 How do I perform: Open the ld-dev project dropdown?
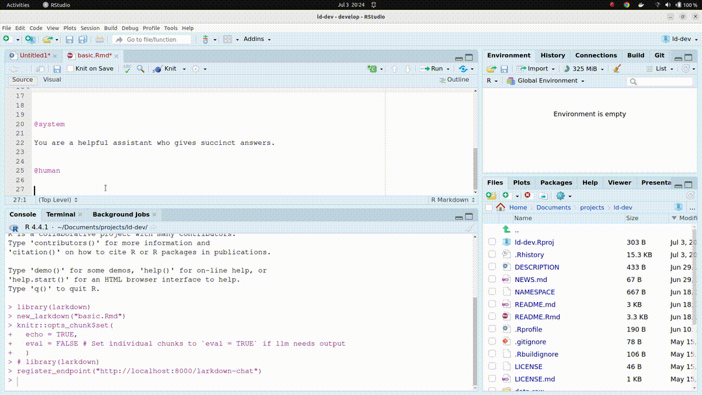tap(680, 40)
